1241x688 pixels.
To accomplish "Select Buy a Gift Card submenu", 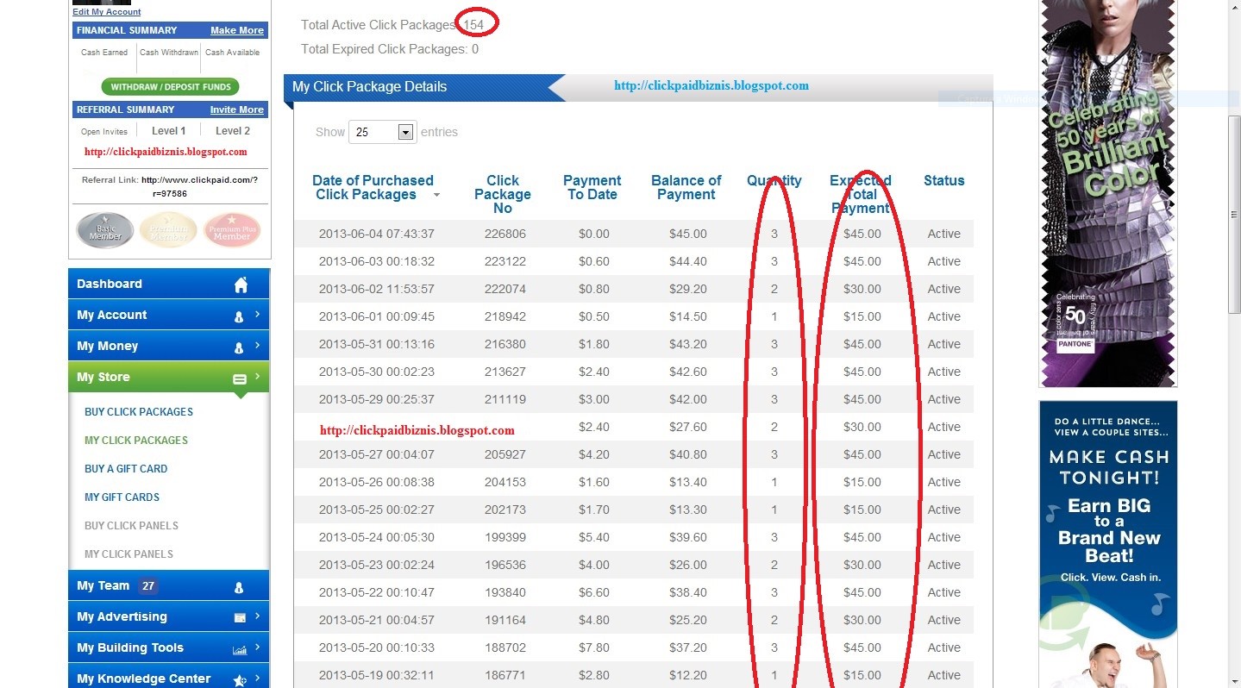I will click(126, 469).
